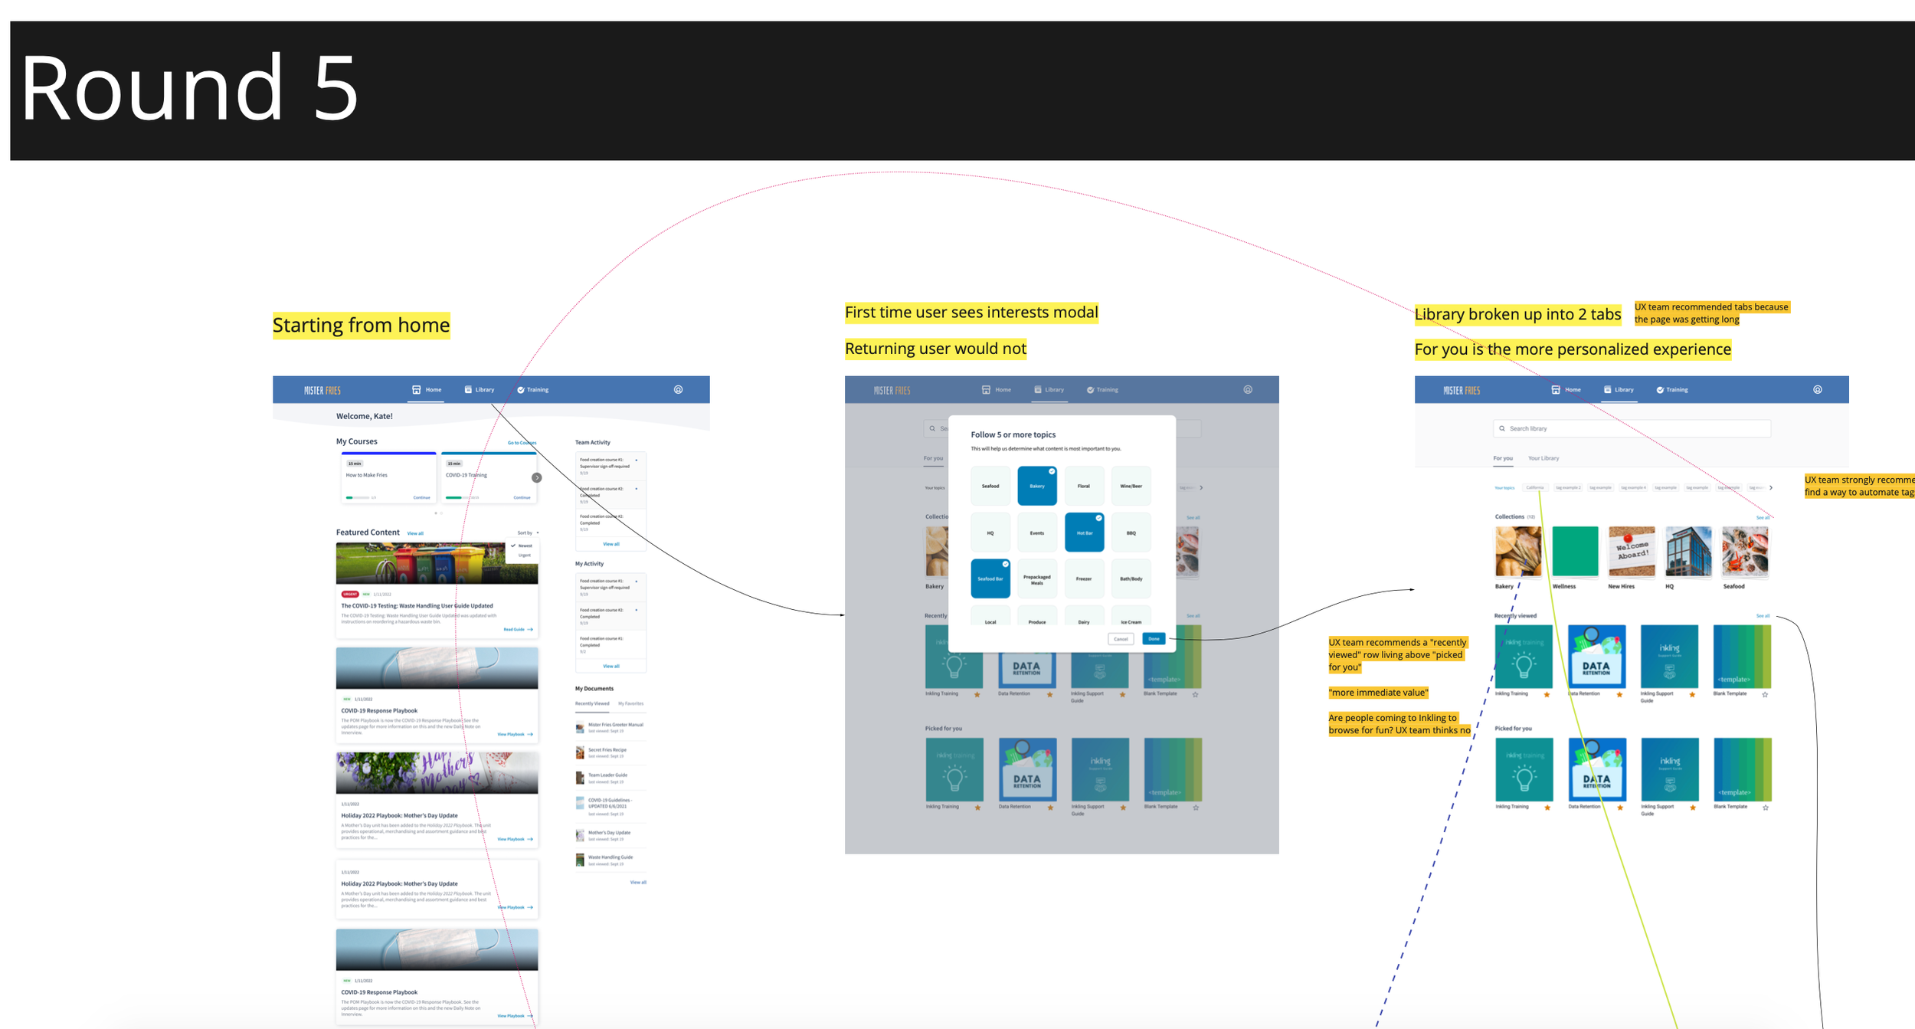The width and height of the screenshot is (1915, 1029).
Task: Expand topics chevron at end of tag row
Action: coord(1771,488)
